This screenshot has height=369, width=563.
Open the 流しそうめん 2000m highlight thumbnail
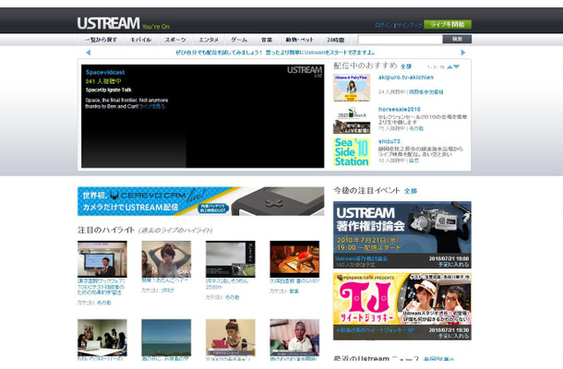(x=231, y=259)
